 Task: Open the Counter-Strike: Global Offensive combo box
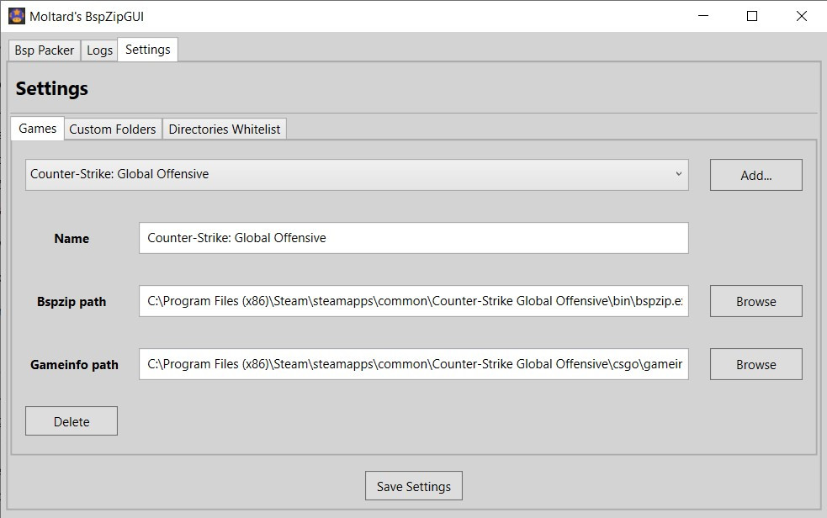coord(357,175)
